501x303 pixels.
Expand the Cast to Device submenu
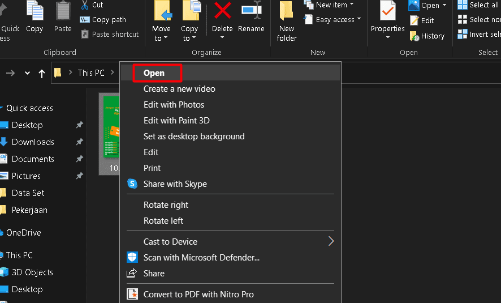pos(331,242)
